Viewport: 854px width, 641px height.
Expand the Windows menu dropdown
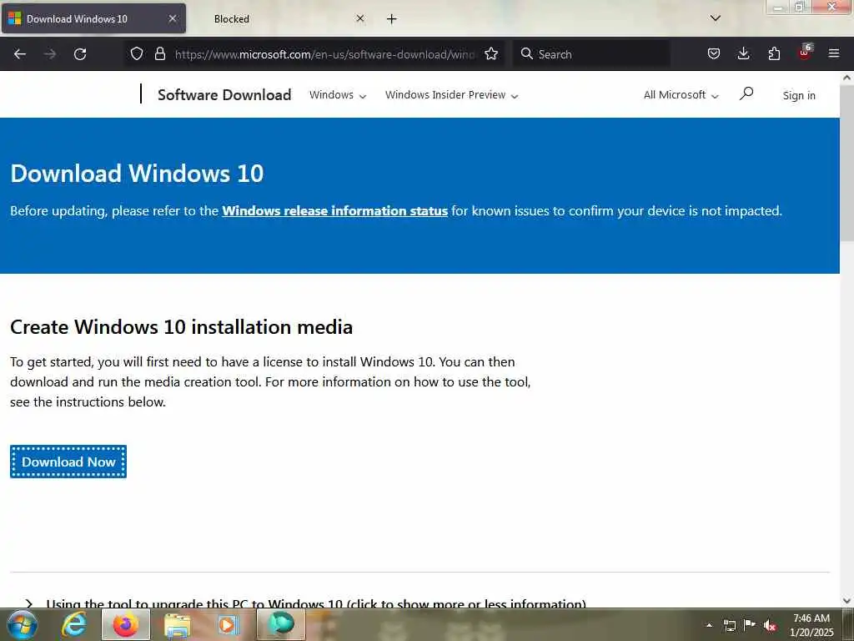[338, 95]
